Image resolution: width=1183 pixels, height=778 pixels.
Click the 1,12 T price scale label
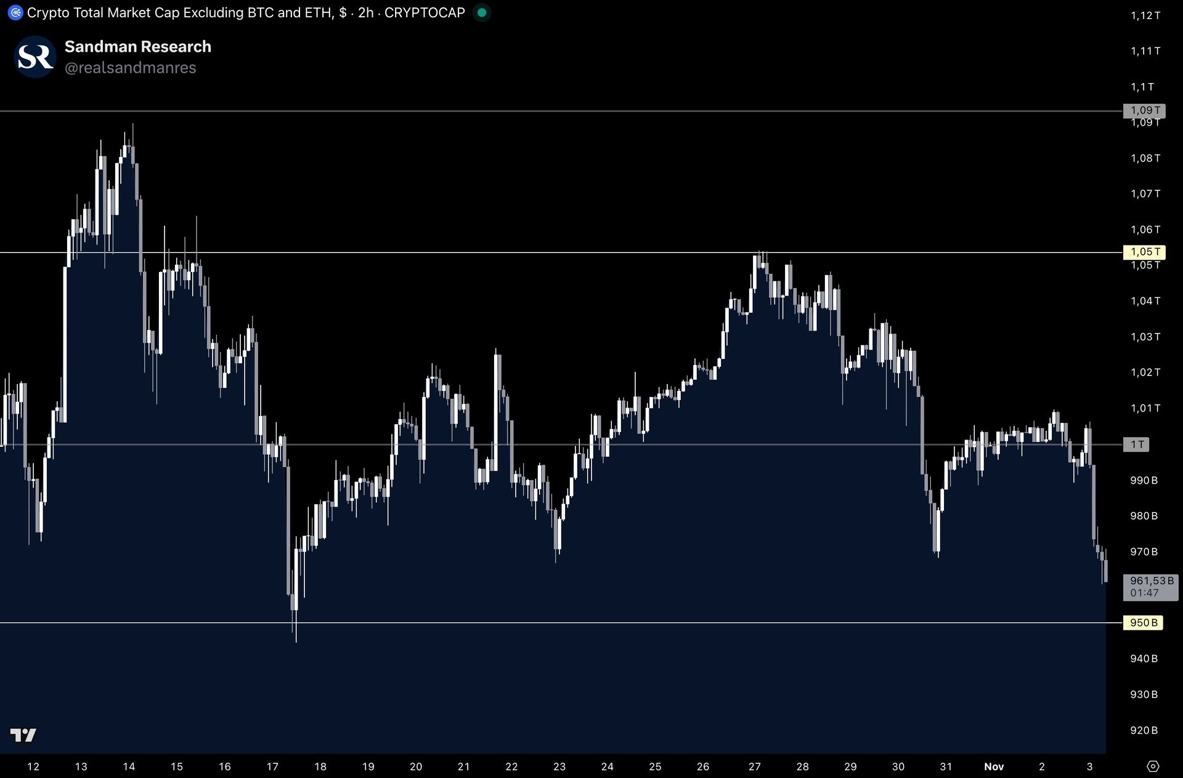(x=1145, y=15)
